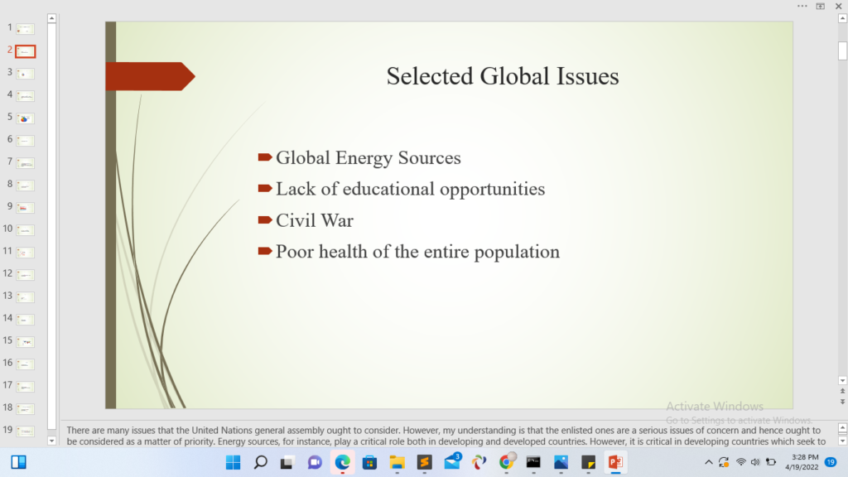Open Microsoft Edge in the taskbar

pyautogui.click(x=343, y=462)
